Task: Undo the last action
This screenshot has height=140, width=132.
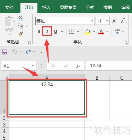Action: tap(15, 52)
